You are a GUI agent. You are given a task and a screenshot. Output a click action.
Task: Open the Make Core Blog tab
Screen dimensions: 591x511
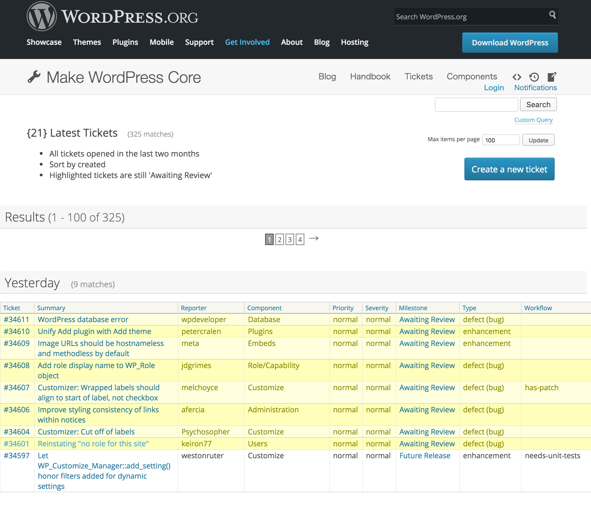point(327,76)
